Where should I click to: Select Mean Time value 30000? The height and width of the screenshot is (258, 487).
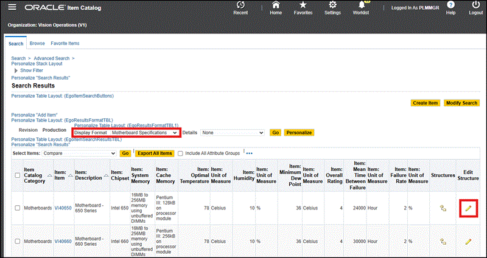coord(359,241)
